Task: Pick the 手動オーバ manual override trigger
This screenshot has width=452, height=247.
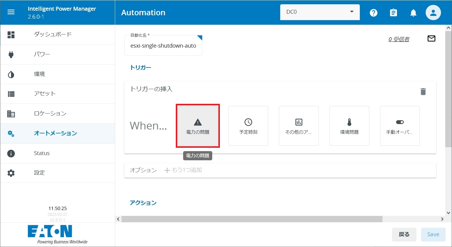Action: coord(400,126)
